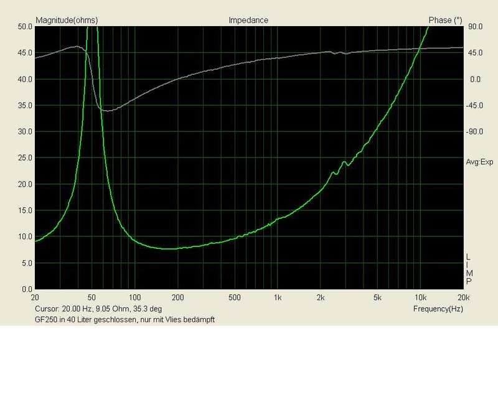Click the 50.0 magnitude axis value
This screenshot has width=498, height=420.
coord(25,27)
